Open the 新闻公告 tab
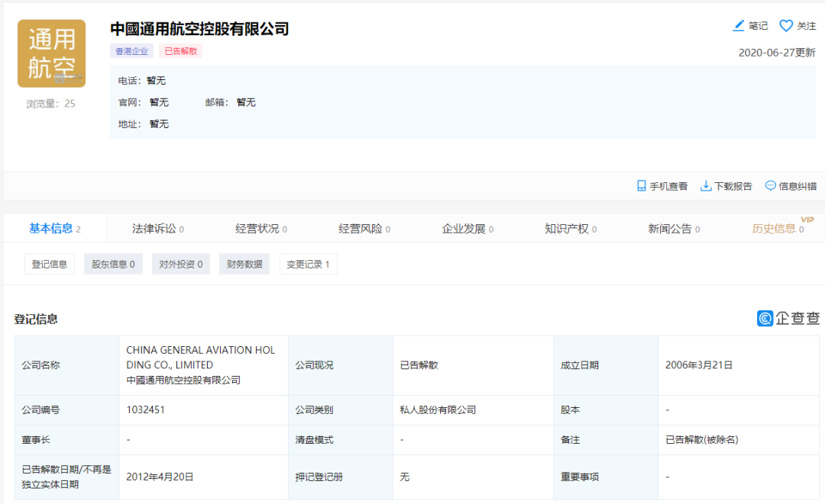 coord(674,229)
